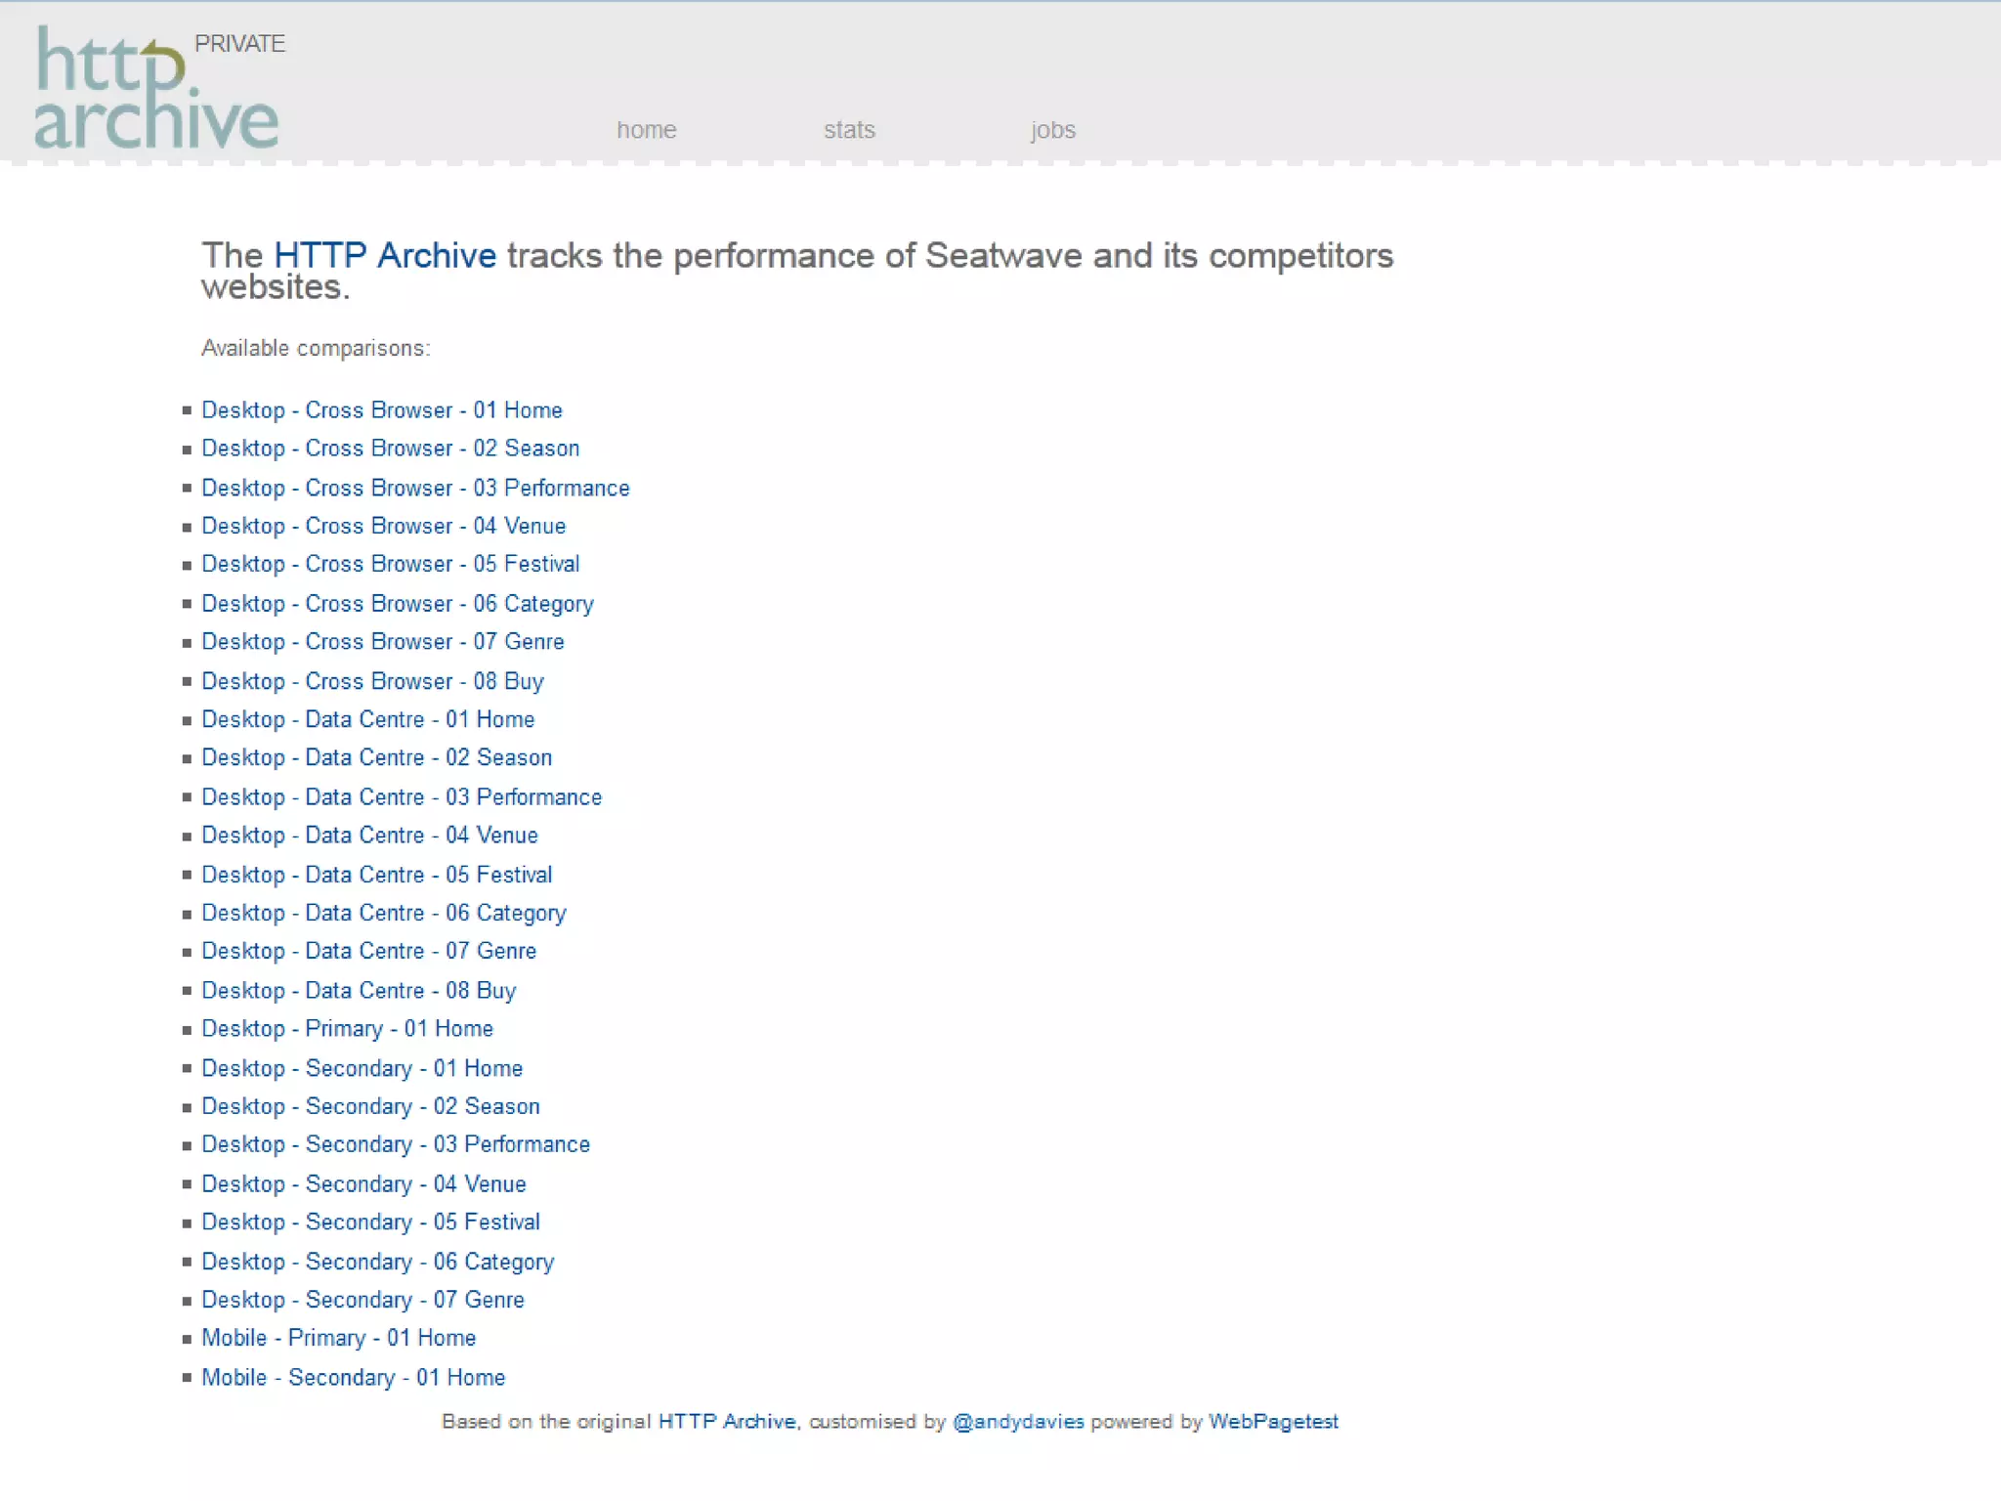The image size is (2001, 1501).
Task: Open the WebPagetest footer link
Action: pyautogui.click(x=1272, y=1422)
